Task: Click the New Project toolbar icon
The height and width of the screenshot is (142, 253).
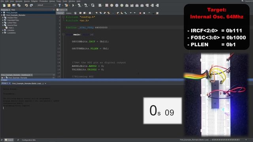Action: point(9,5)
